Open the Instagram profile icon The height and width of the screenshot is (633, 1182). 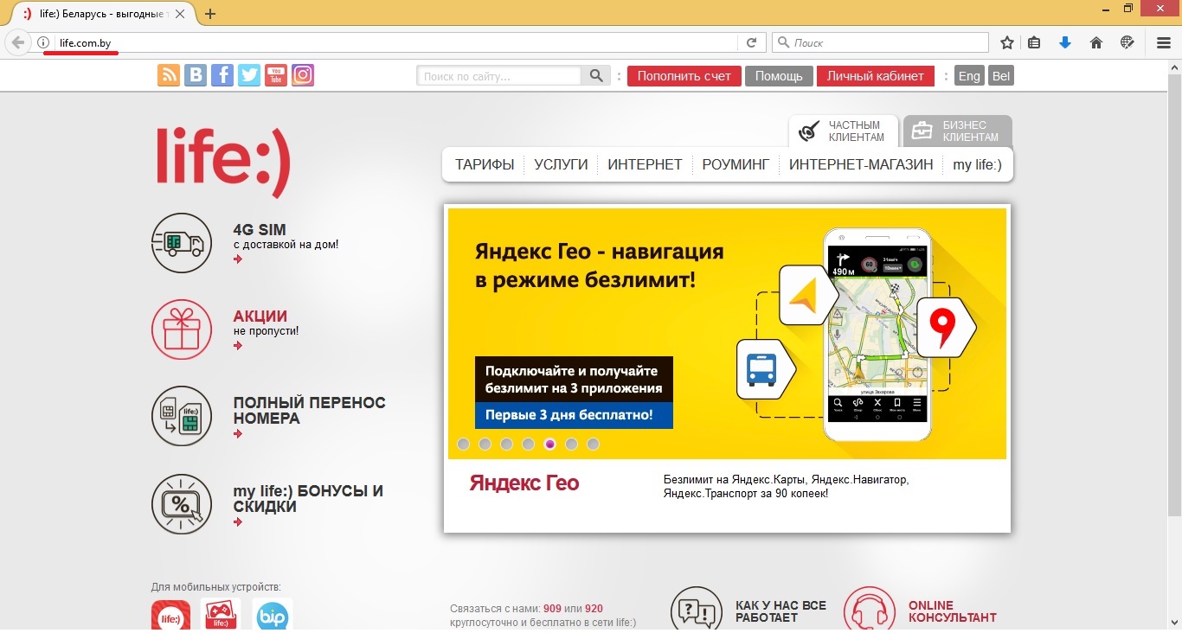click(x=303, y=75)
